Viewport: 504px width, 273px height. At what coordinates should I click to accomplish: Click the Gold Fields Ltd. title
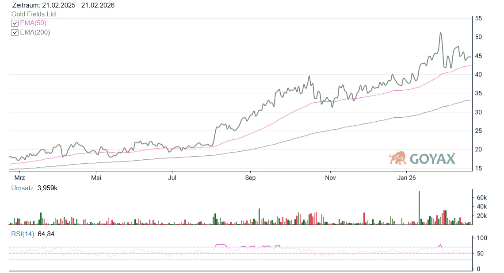[34, 14]
